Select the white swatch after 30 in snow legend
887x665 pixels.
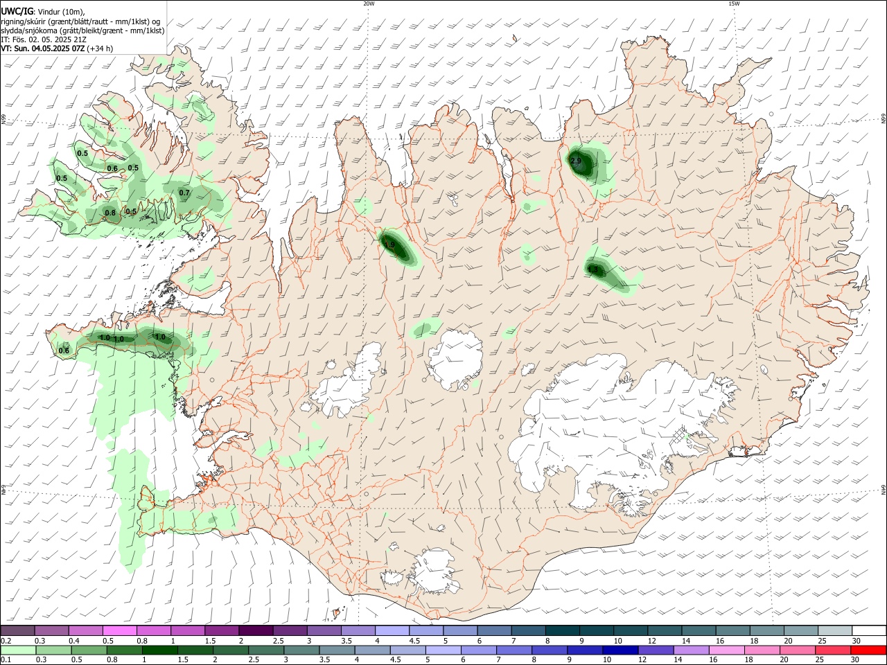[869, 630]
